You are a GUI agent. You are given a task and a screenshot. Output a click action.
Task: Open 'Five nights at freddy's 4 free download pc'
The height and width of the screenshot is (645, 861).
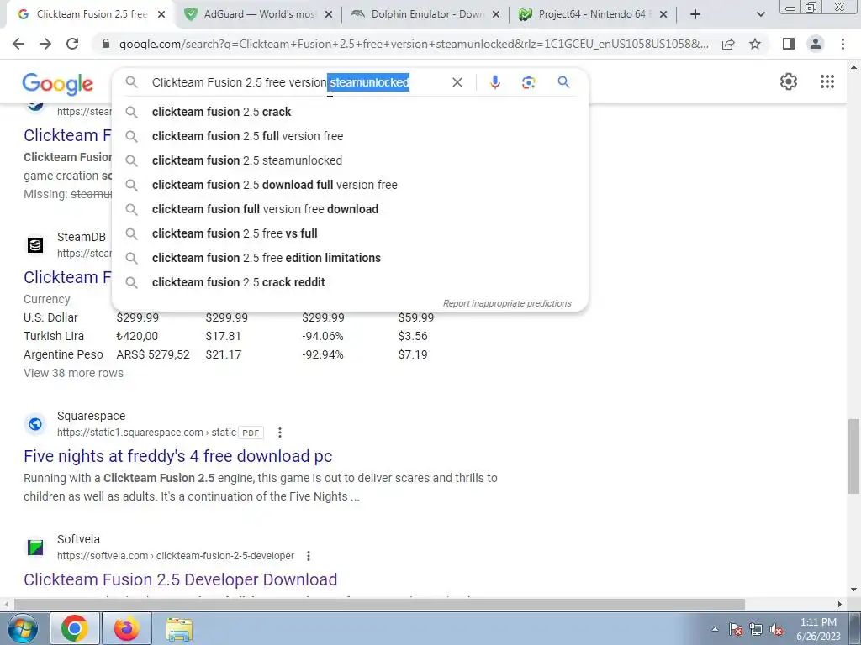[x=178, y=456]
